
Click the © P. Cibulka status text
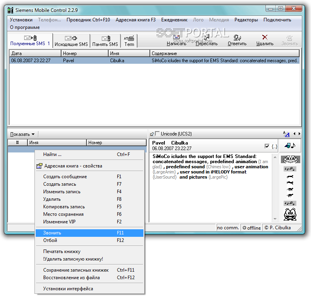(278, 228)
